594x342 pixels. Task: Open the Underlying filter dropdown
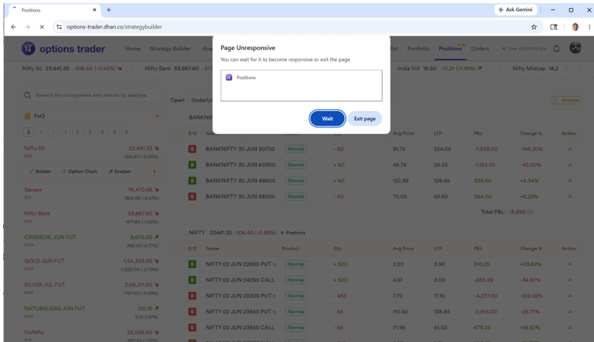point(201,100)
